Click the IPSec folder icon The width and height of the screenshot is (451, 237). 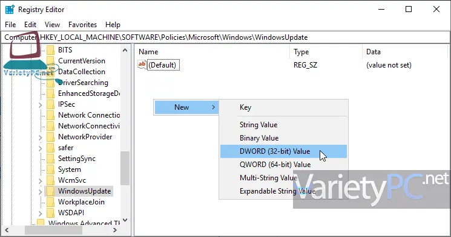tap(51, 104)
